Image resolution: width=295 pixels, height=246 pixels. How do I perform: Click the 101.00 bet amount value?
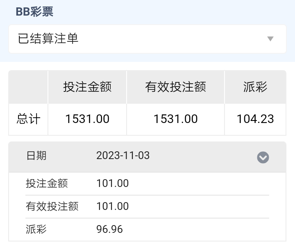coord(113,183)
